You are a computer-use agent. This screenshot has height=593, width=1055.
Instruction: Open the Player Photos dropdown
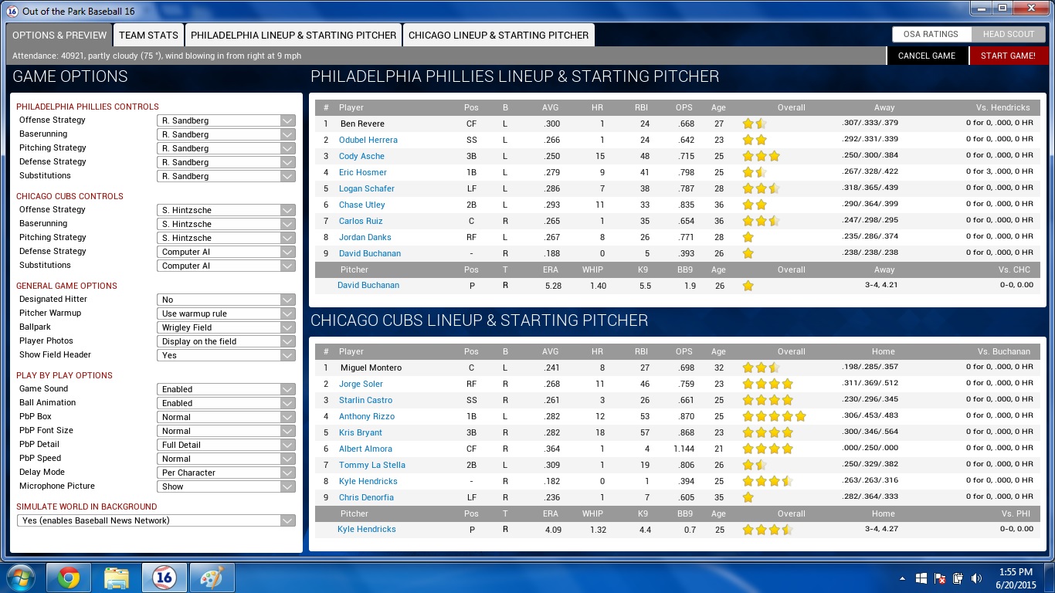(226, 341)
